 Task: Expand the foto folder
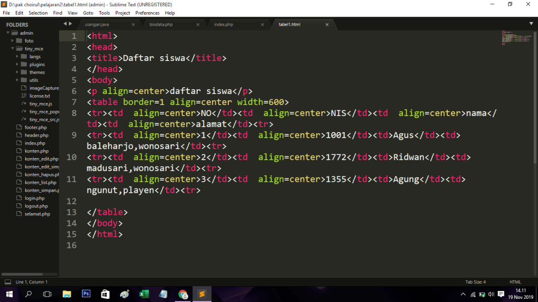pyautogui.click(x=12, y=40)
